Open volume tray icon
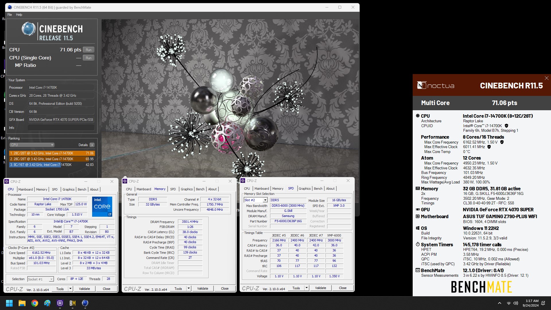 pyautogui.click(x=516, y=303)
